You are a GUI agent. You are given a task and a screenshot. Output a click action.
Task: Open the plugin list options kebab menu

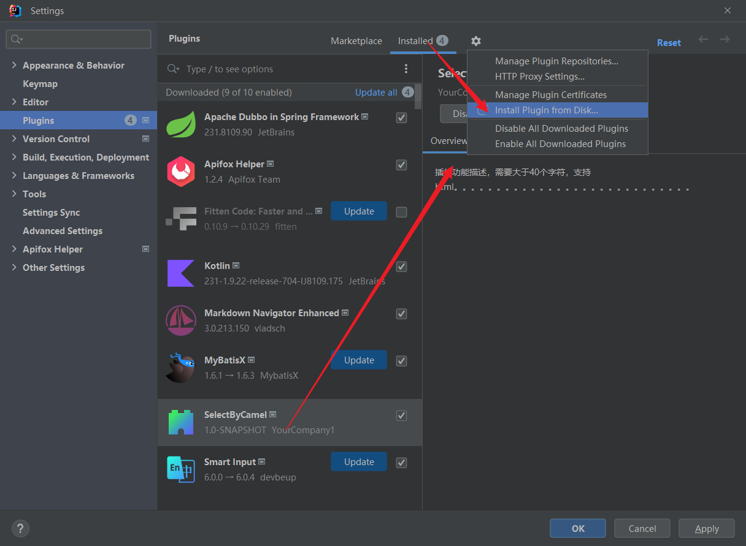(x=406, y=69)
